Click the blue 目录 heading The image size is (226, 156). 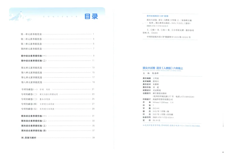pyautogui.click(x=91, y=16)
